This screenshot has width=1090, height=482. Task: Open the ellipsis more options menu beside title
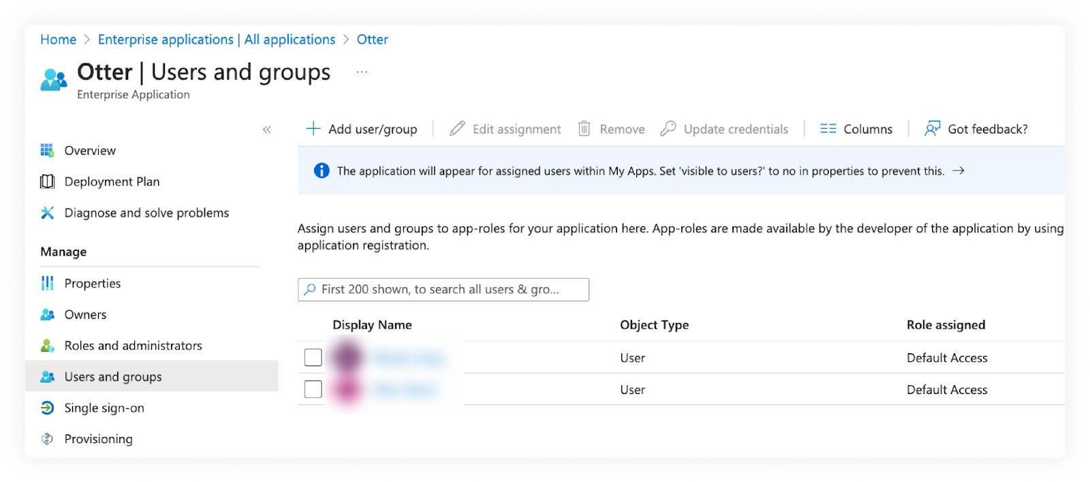pyautogui.click(x=362, y=72)
